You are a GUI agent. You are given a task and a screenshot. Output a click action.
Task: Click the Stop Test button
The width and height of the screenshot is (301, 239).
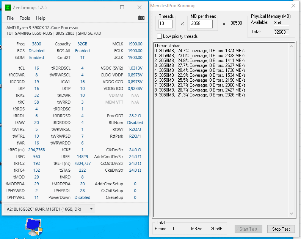tap(281, 229)
